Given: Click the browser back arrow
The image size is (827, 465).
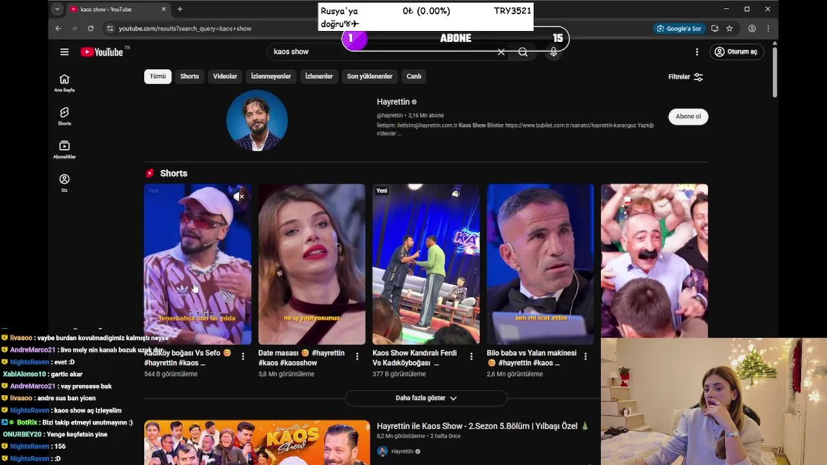Looking at the screenshot, I should [x=58, y=28].
